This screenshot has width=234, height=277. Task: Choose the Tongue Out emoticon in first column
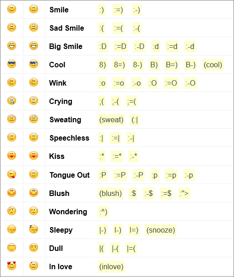tap(11, 174)
